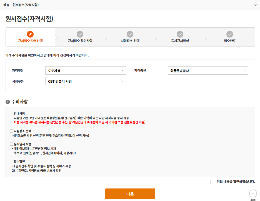
Task: Select the 원서접수 확인사항 step tab
Action: 80,37
